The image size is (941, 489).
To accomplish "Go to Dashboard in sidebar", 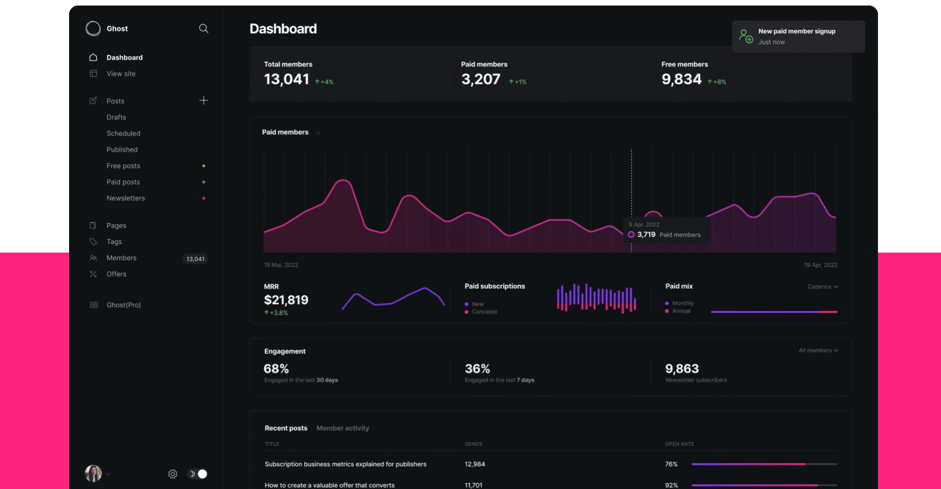I will coord(125,57).
